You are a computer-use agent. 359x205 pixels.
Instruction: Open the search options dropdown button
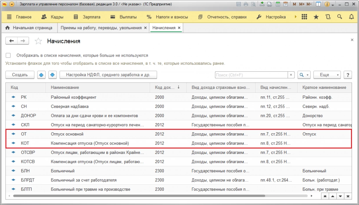tap(304, 75)
